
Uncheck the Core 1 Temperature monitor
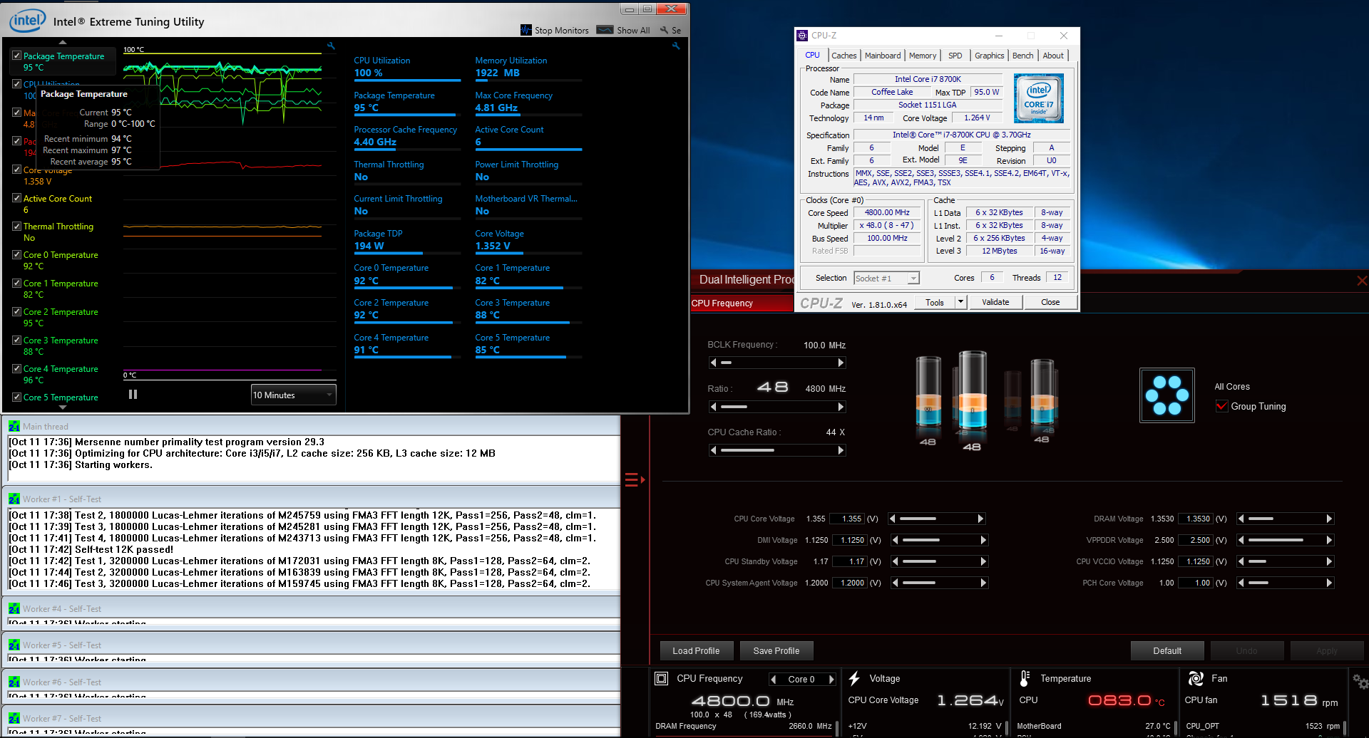tap(16, 283)
